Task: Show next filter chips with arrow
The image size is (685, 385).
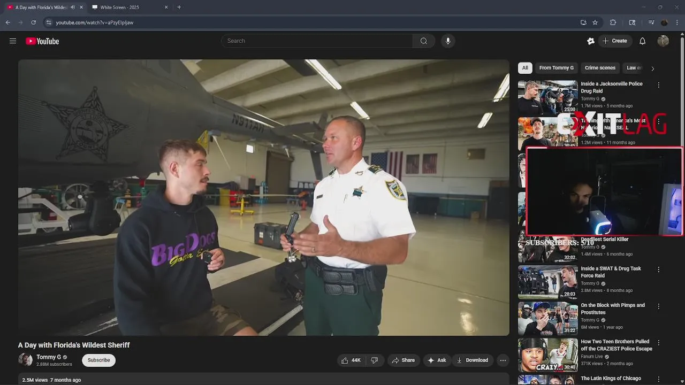Action: 652,68
